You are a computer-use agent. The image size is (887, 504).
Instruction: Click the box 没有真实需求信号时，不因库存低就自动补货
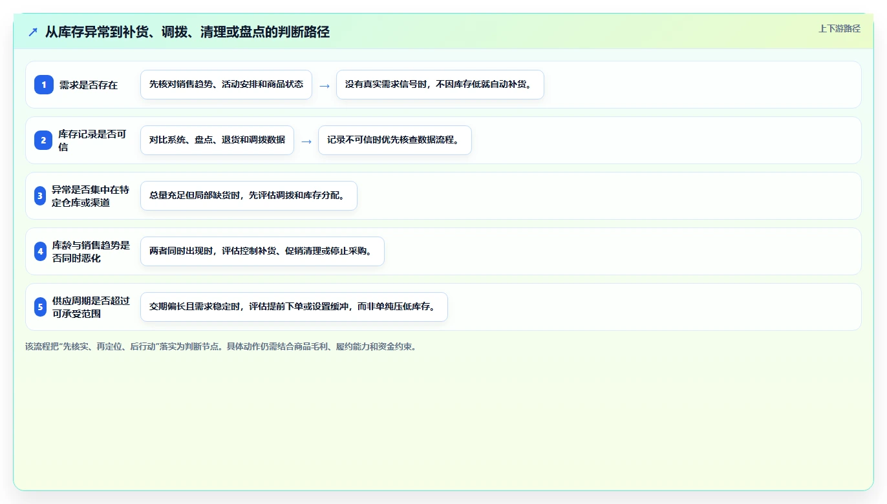click(440, 85)
